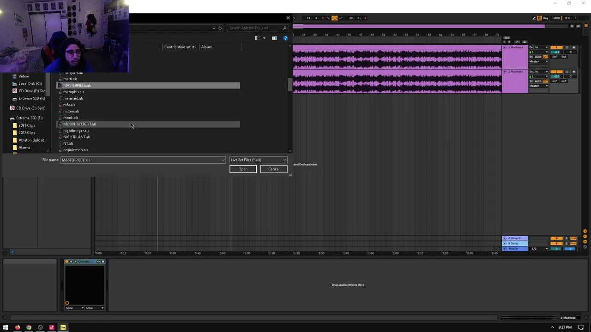The width and height of the screenshot is (591, 332).
Task: Click the H optimize height button
Action: point(572,26)
